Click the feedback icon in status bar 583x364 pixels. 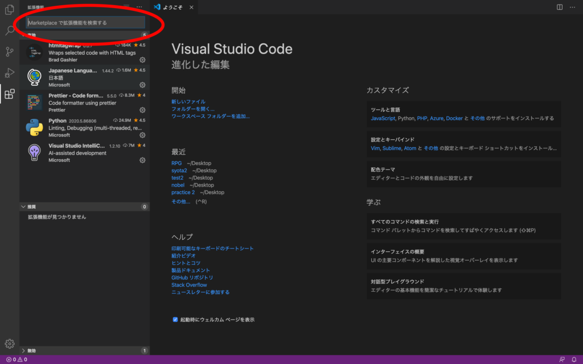pos(562,359)
